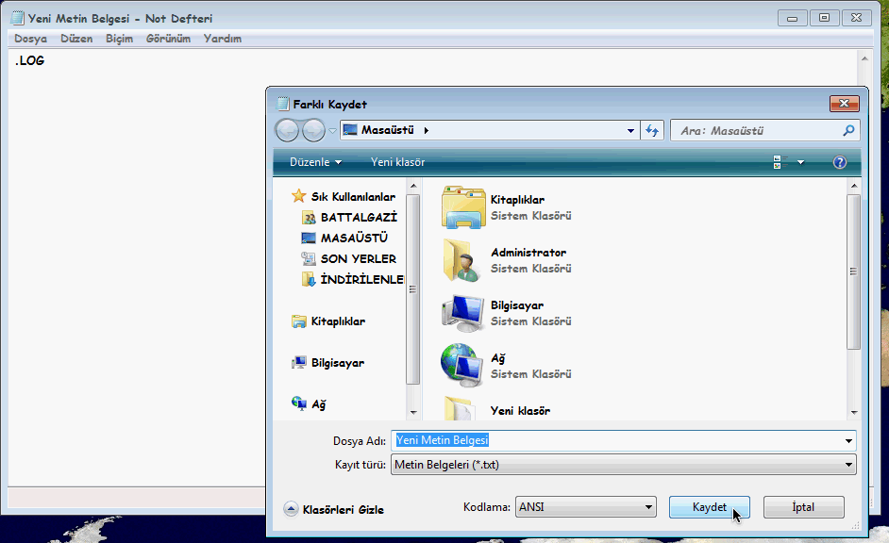Open the Düzen menu in Not Defteri
The height and width of the screenshot is (543, 889).
pos(76,39)
